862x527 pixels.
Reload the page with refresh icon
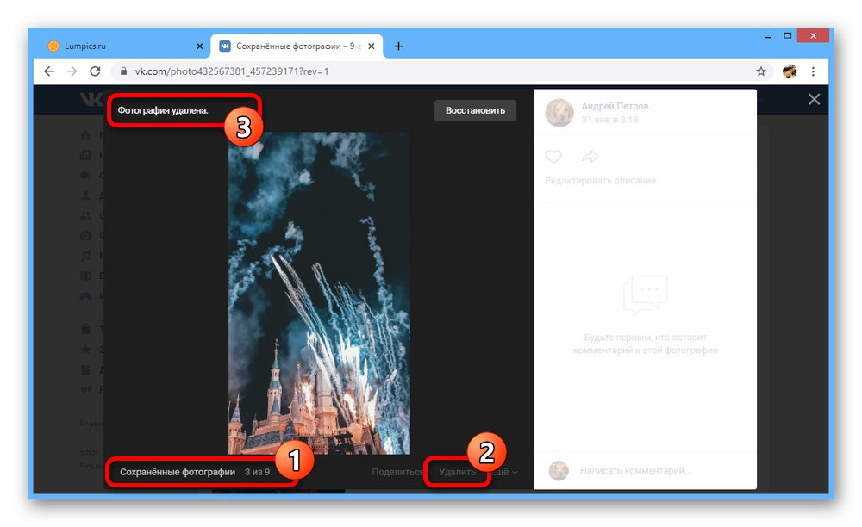coord(95,71)
